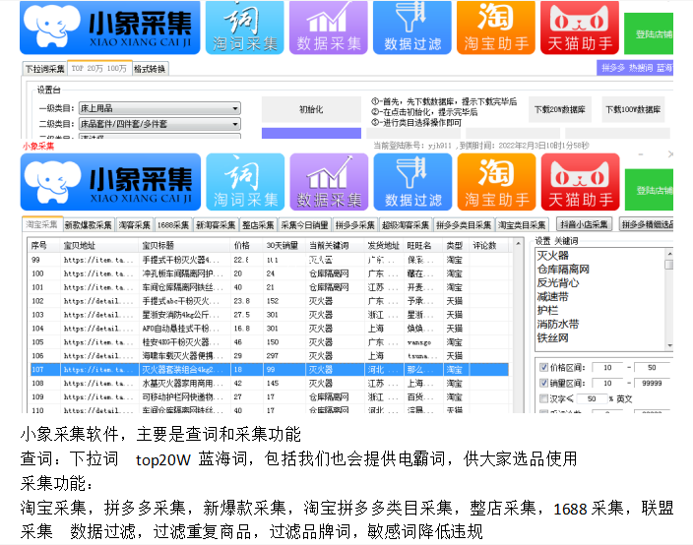Open the 格式转换 tab
693x545 pixels.
coord(150,69)
